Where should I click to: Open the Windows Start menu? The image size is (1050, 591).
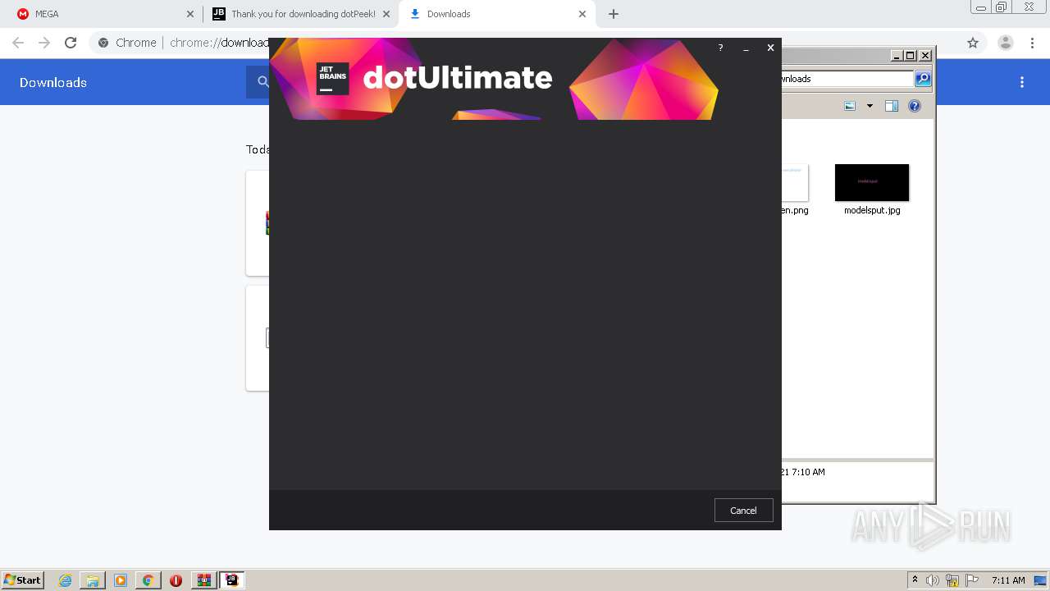pyautogui.click(x=23, y=580)
